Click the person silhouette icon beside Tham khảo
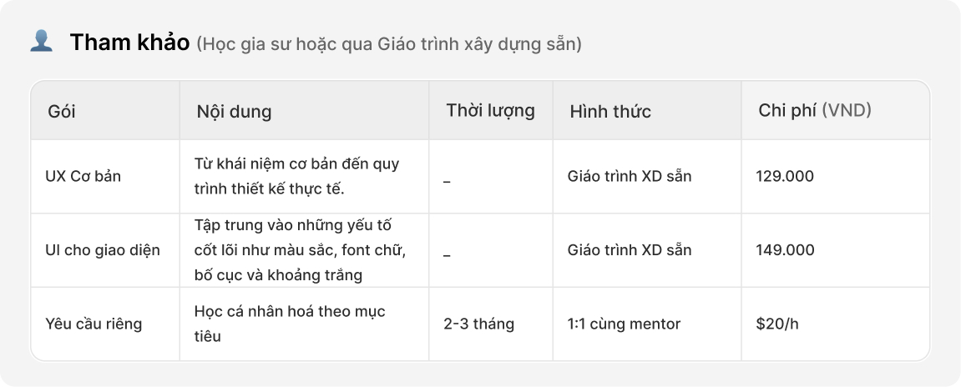This screenshot has width=961, height=387. click(x=41, y=41)
